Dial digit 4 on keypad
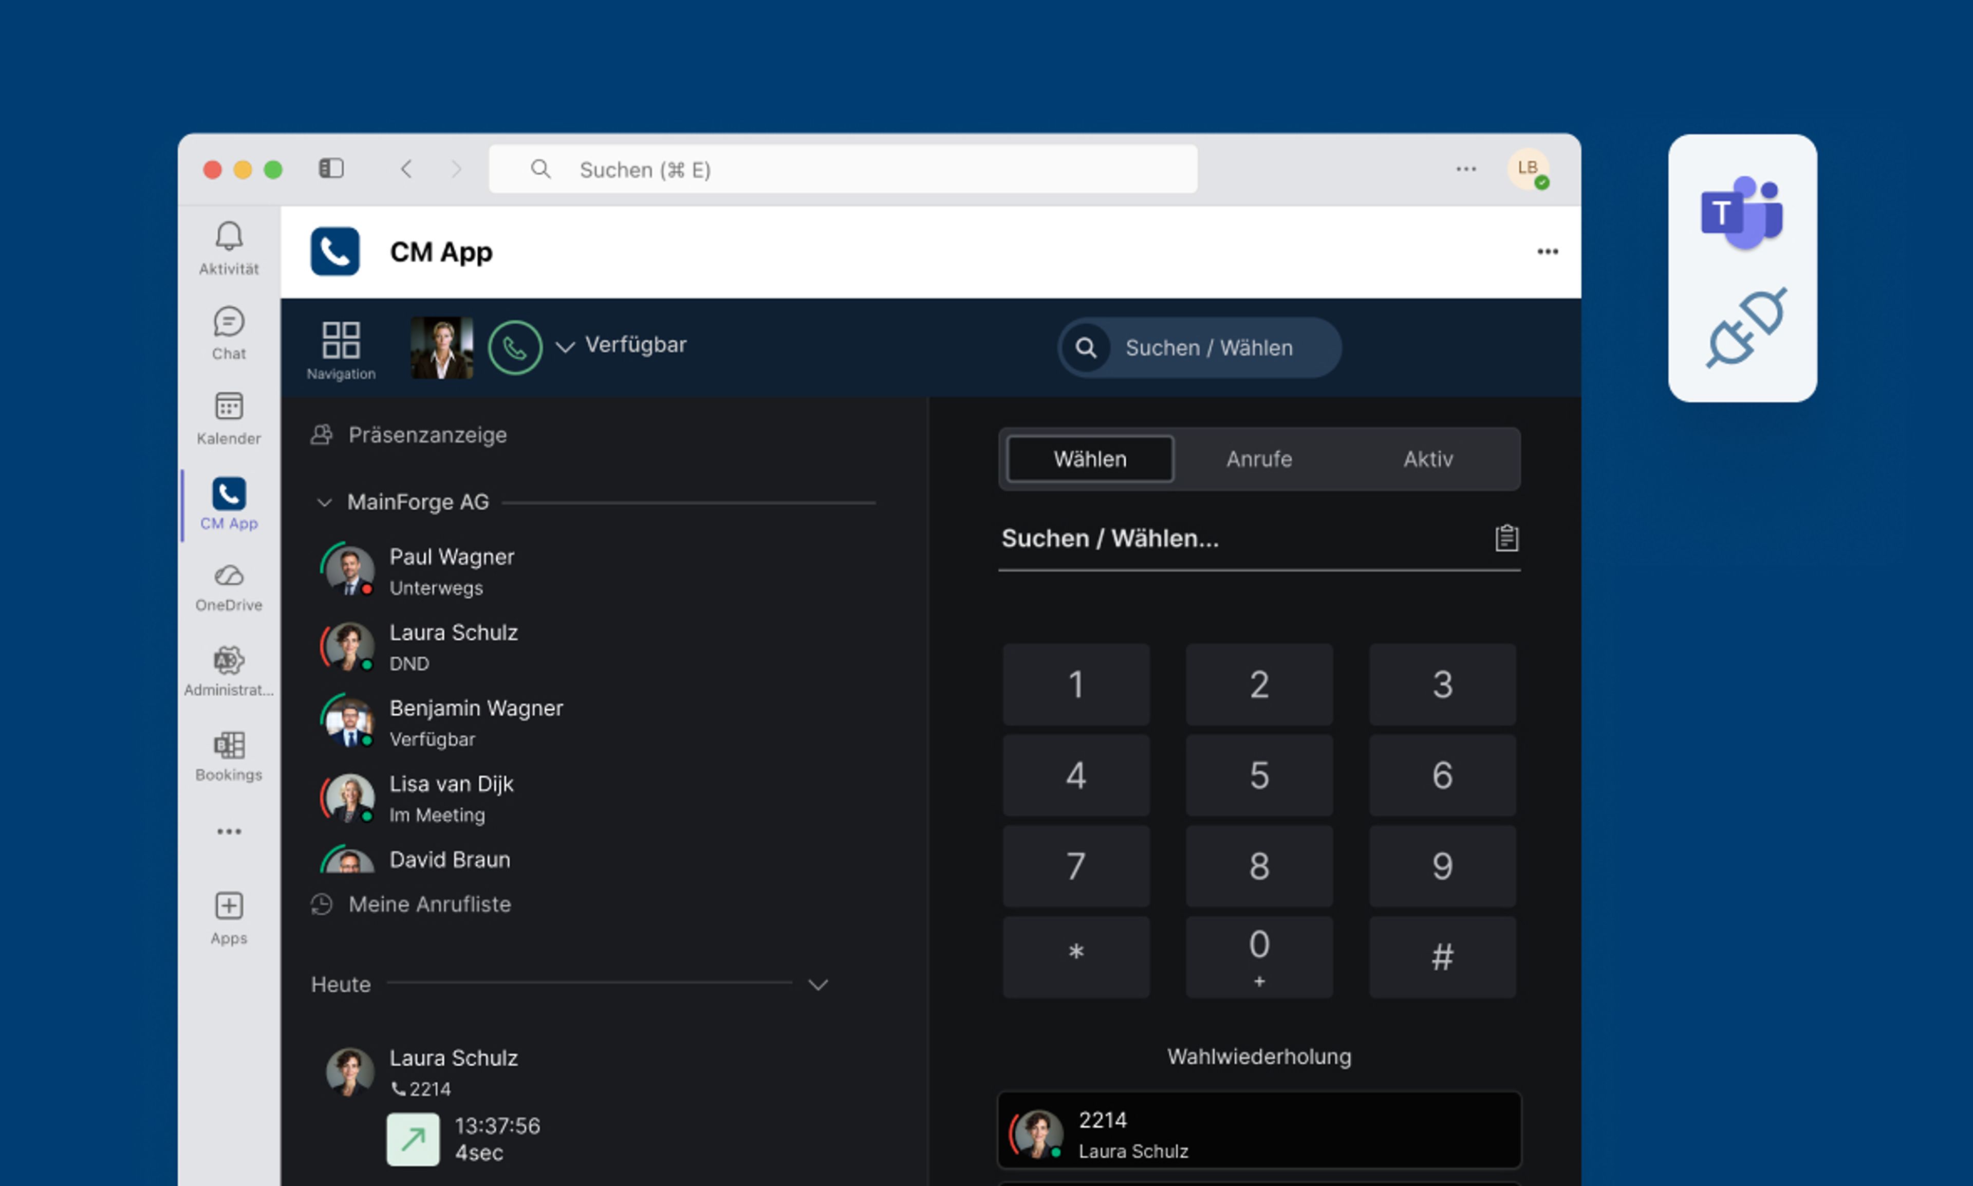The image size is (1973, 1186). [1075, 775]
